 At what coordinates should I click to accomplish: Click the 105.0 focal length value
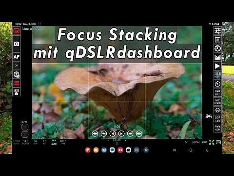click(63, 142)
